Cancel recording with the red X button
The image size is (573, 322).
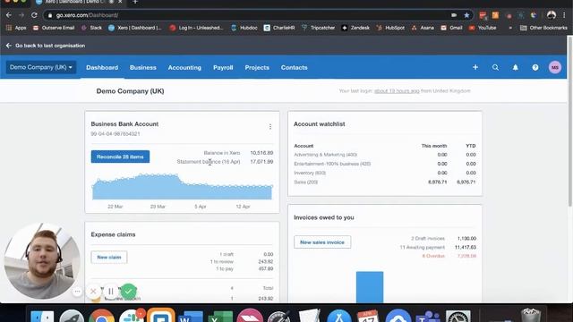click(x=93, y=291)
